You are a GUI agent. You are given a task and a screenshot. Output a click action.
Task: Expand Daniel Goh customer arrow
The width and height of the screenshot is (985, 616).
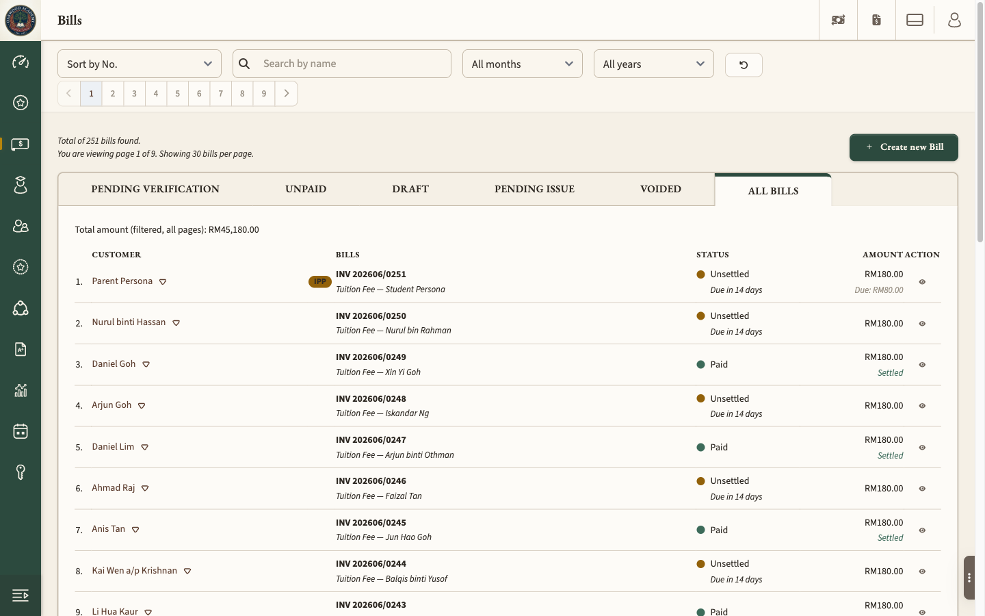[146, 364]
